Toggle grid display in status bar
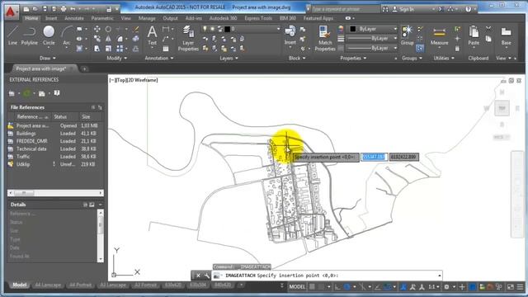The image size is (528, 297). click(x=312, y=287)
